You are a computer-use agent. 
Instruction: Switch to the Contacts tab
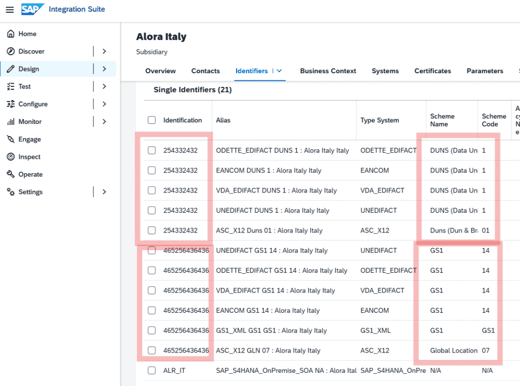(x=206, y=71)
